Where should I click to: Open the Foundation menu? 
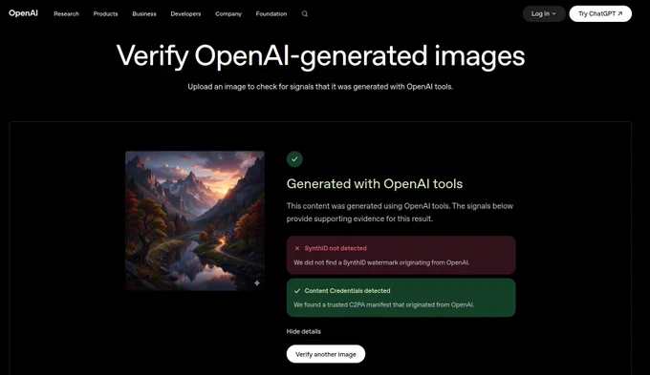tap(271, 13)
